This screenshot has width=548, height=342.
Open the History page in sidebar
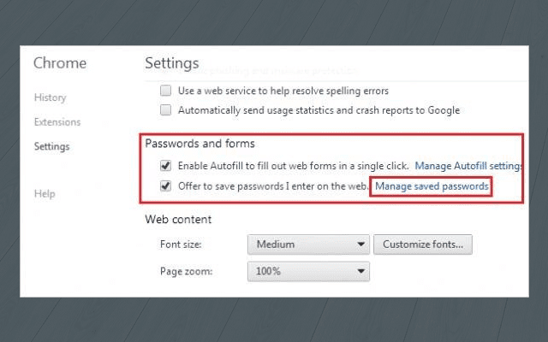pos(50,97)
